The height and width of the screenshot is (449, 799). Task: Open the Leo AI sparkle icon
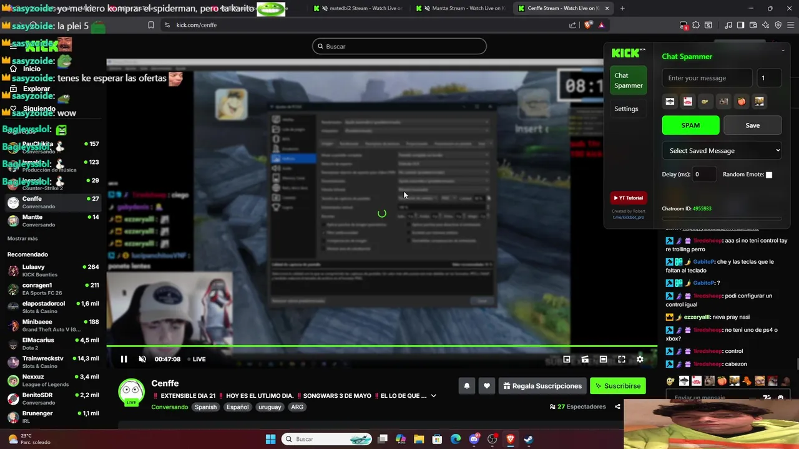pos(765,25)
